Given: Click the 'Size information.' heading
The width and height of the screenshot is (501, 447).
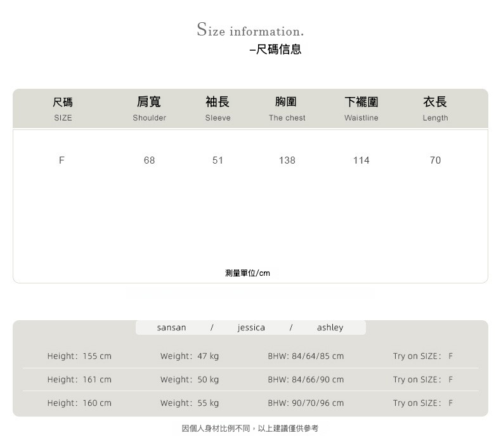Looking at the screenshot, I should point(250,29).
